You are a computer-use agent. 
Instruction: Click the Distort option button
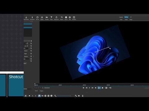tap(26, 51)
